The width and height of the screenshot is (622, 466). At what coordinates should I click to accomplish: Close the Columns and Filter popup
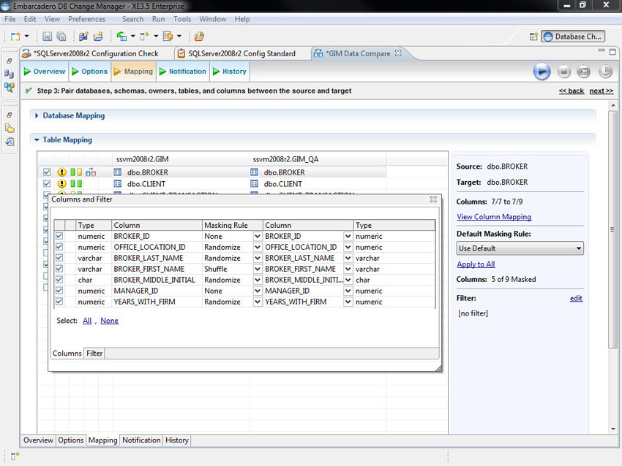tap(434, 199)
